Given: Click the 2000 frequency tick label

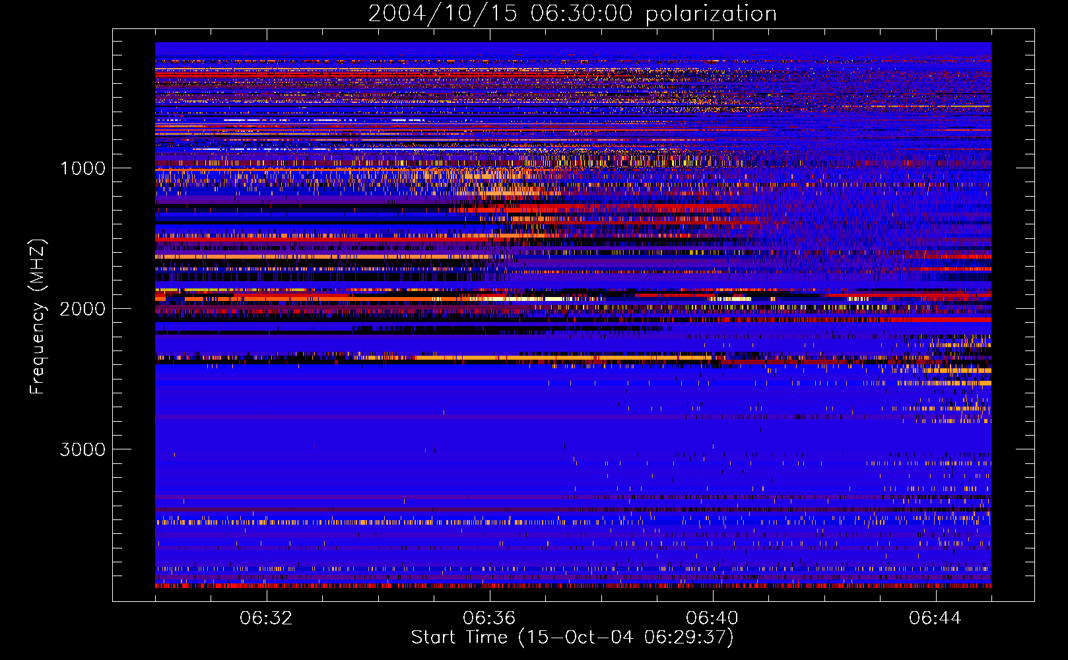Looking at the screenshot, I should point(83,308).
